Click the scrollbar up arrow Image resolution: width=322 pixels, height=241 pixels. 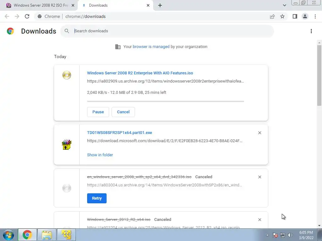coord(319,43)
